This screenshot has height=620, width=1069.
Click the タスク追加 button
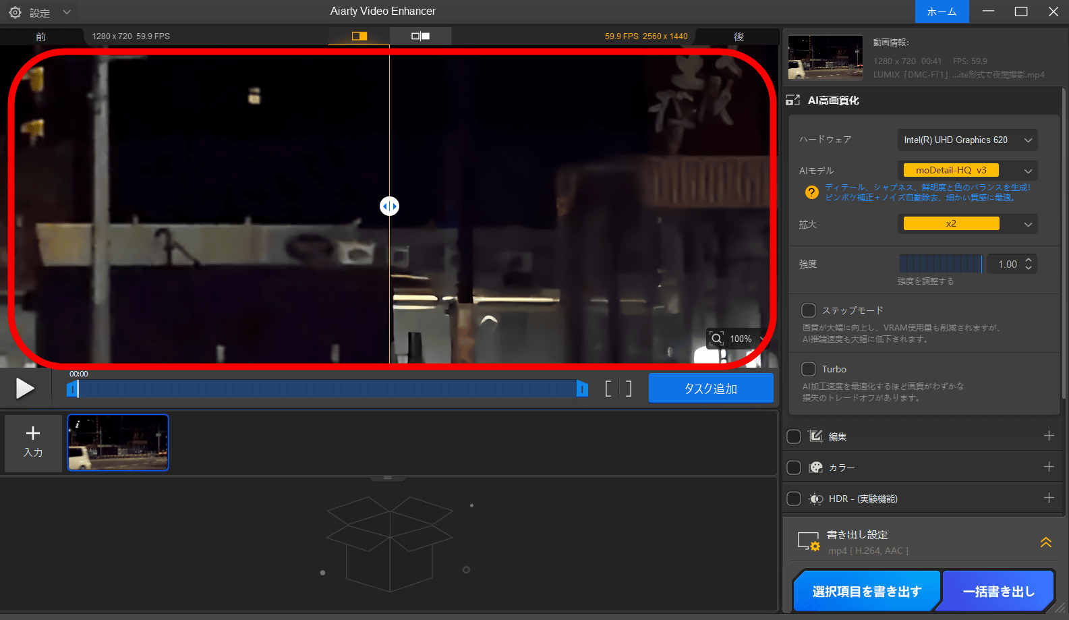710,389
